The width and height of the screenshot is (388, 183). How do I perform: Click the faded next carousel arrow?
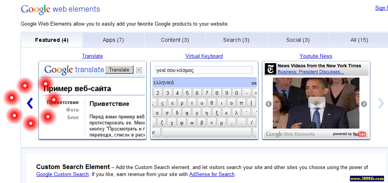381,103
